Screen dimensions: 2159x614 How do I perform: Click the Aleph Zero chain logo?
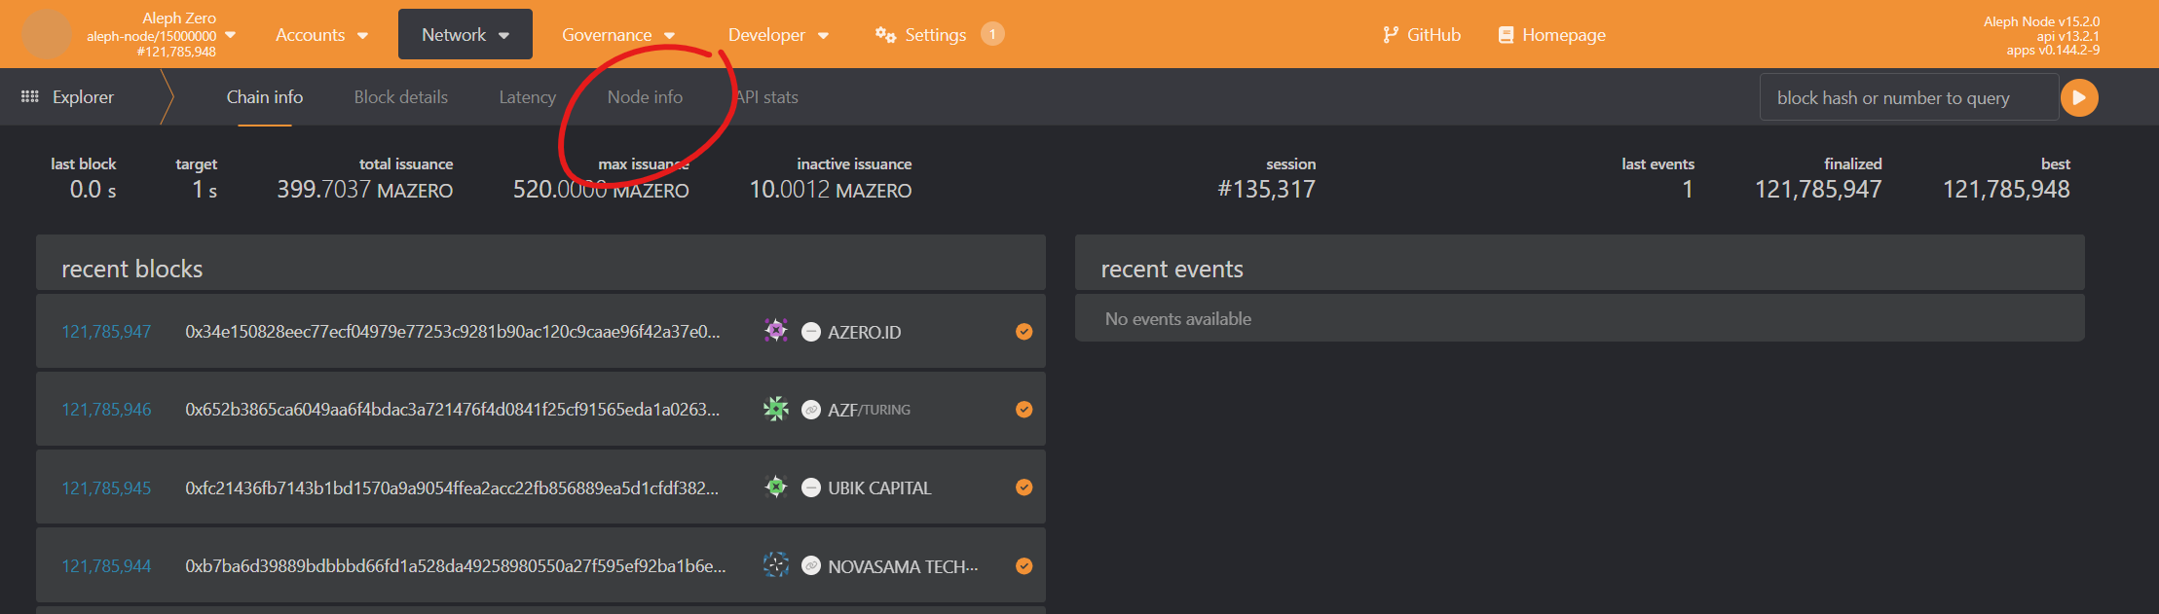46,34
